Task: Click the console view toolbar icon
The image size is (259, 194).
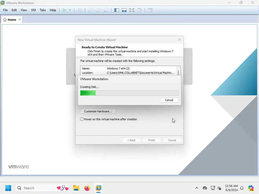Action: click(x=150, y=10)
